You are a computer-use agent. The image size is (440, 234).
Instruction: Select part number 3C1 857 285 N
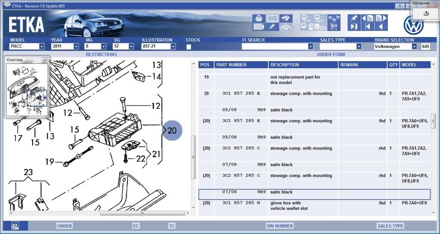click(241, 203)
